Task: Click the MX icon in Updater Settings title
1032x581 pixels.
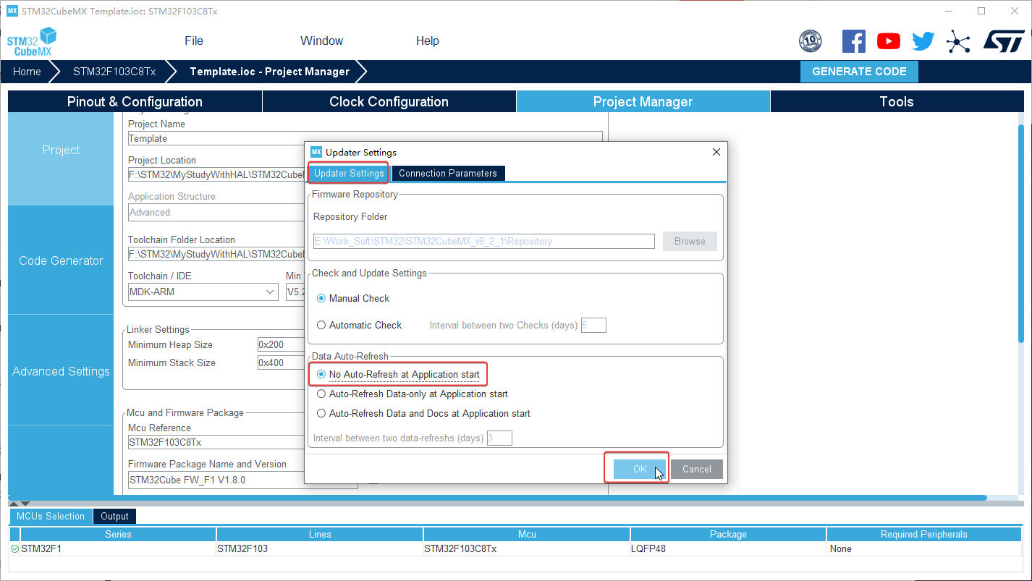Action: click(316, 152)
